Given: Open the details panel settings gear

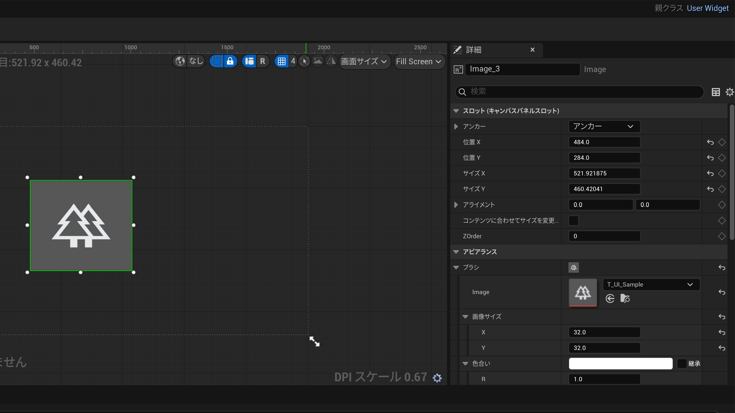Looking at the screenshot, I should 730,92.
